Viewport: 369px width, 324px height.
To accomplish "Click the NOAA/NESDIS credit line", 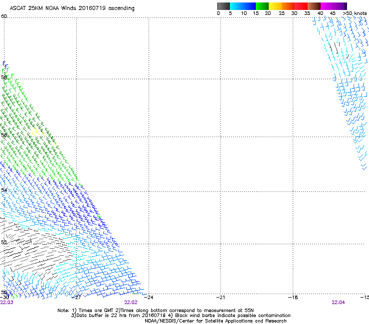I will coord(215,321).
